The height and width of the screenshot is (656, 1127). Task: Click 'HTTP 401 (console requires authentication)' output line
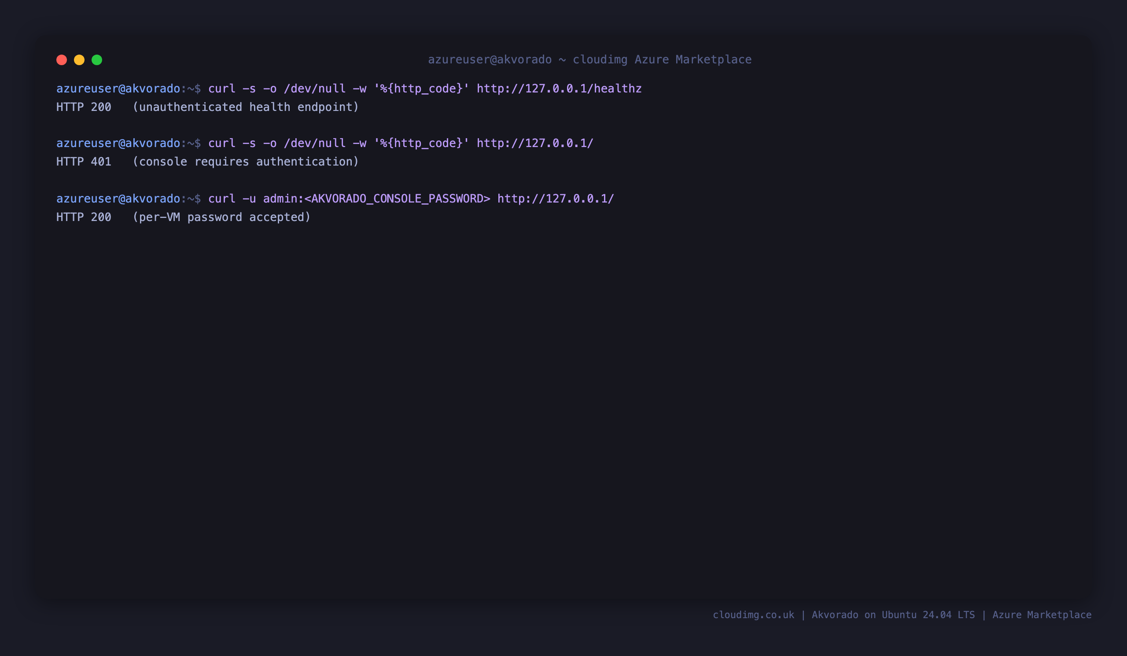(x=207, y=162)
